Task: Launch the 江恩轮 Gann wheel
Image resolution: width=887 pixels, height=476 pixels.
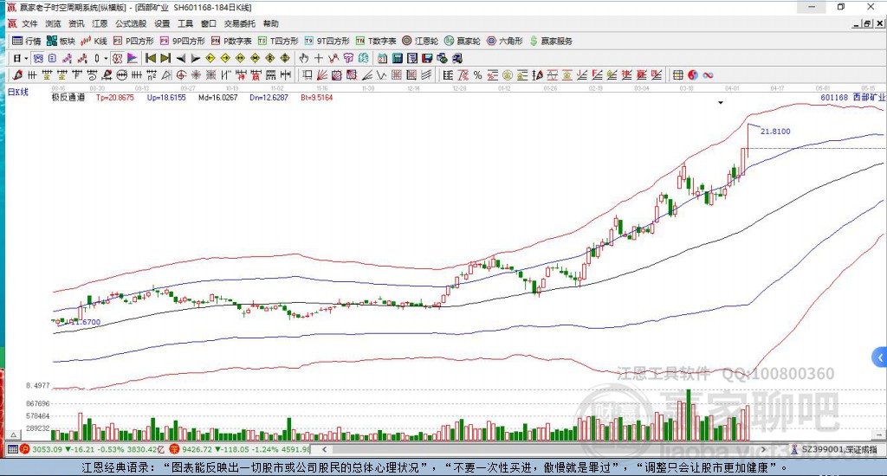Action: (420, 41)
